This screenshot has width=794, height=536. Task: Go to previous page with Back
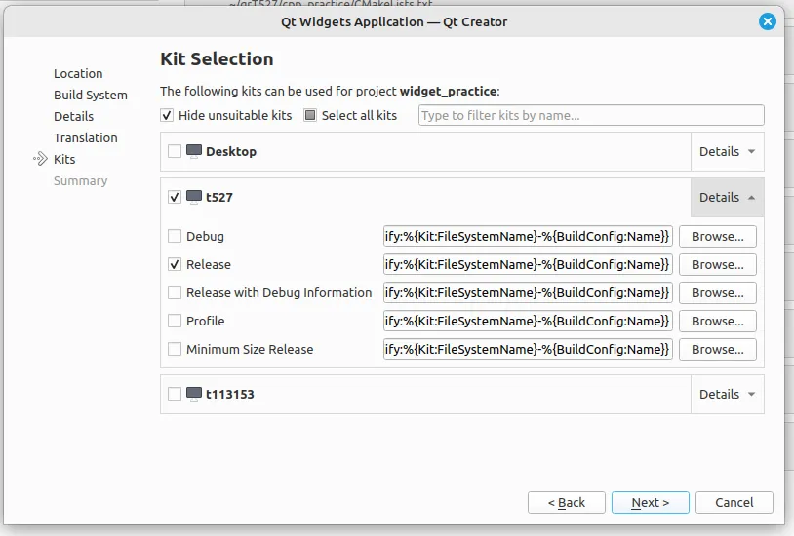point(566,502)
